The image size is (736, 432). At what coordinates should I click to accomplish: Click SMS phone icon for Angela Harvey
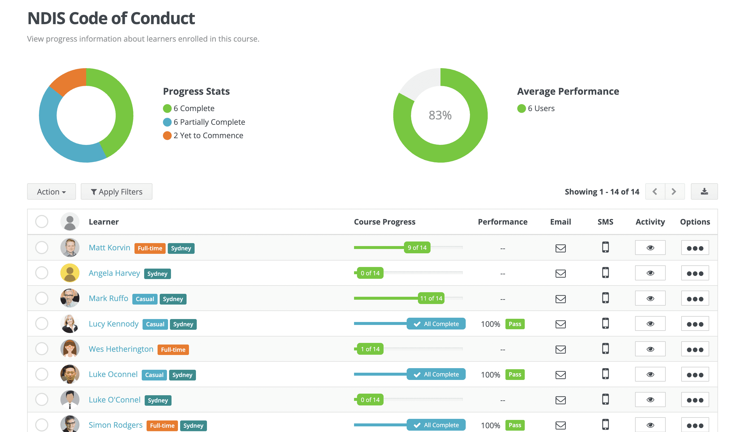[x=605, y=273]
